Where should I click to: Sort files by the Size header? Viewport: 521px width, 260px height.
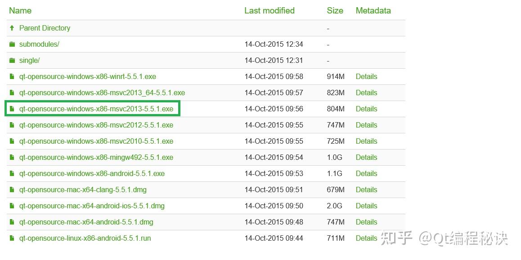pos(335,10)
